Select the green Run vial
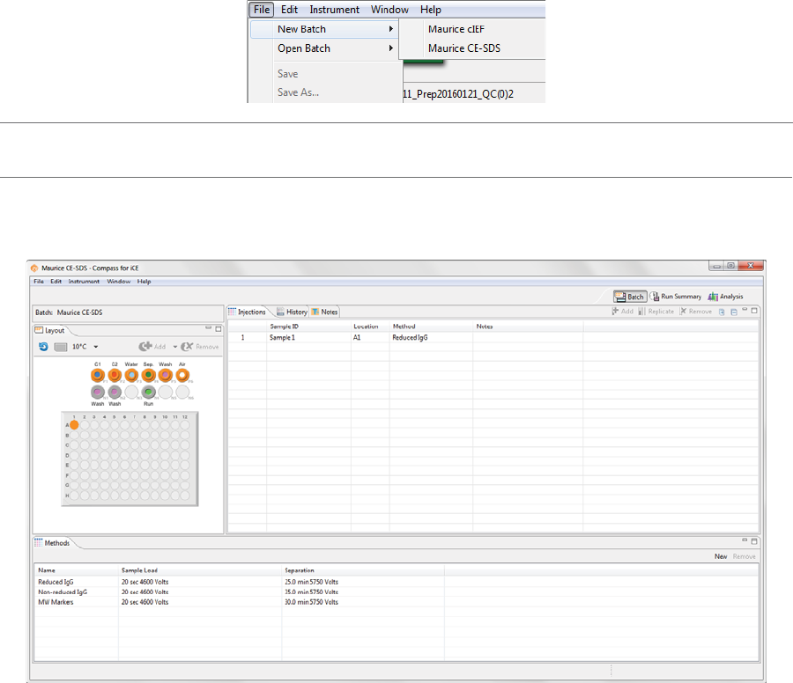This screenshot has height=683, width=793. click(x=148, y=392)
